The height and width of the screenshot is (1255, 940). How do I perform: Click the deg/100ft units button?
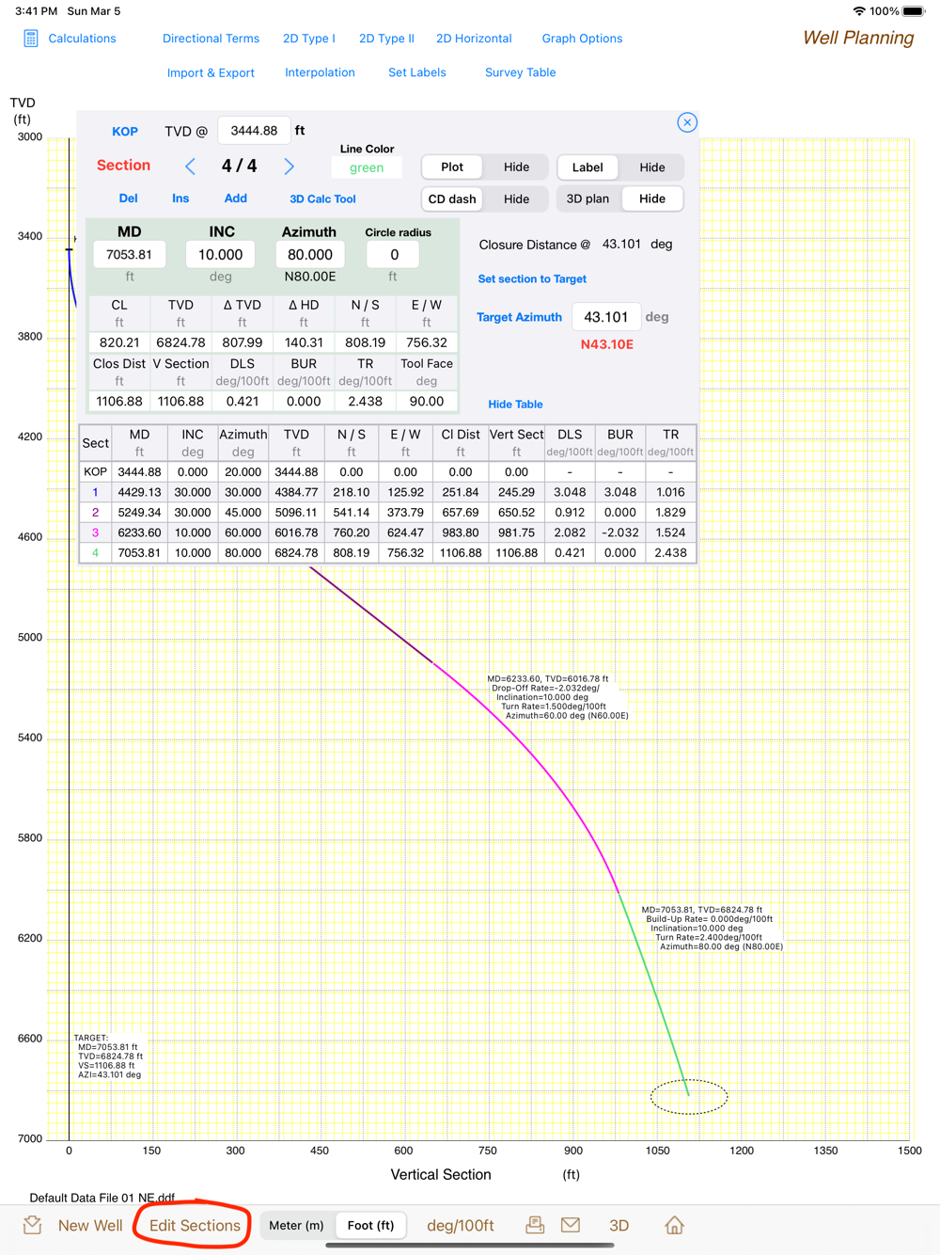tap(461, 1225)
